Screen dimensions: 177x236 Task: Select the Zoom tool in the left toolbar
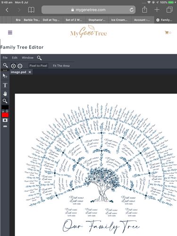pyautogui.click(x=5, y=101)
